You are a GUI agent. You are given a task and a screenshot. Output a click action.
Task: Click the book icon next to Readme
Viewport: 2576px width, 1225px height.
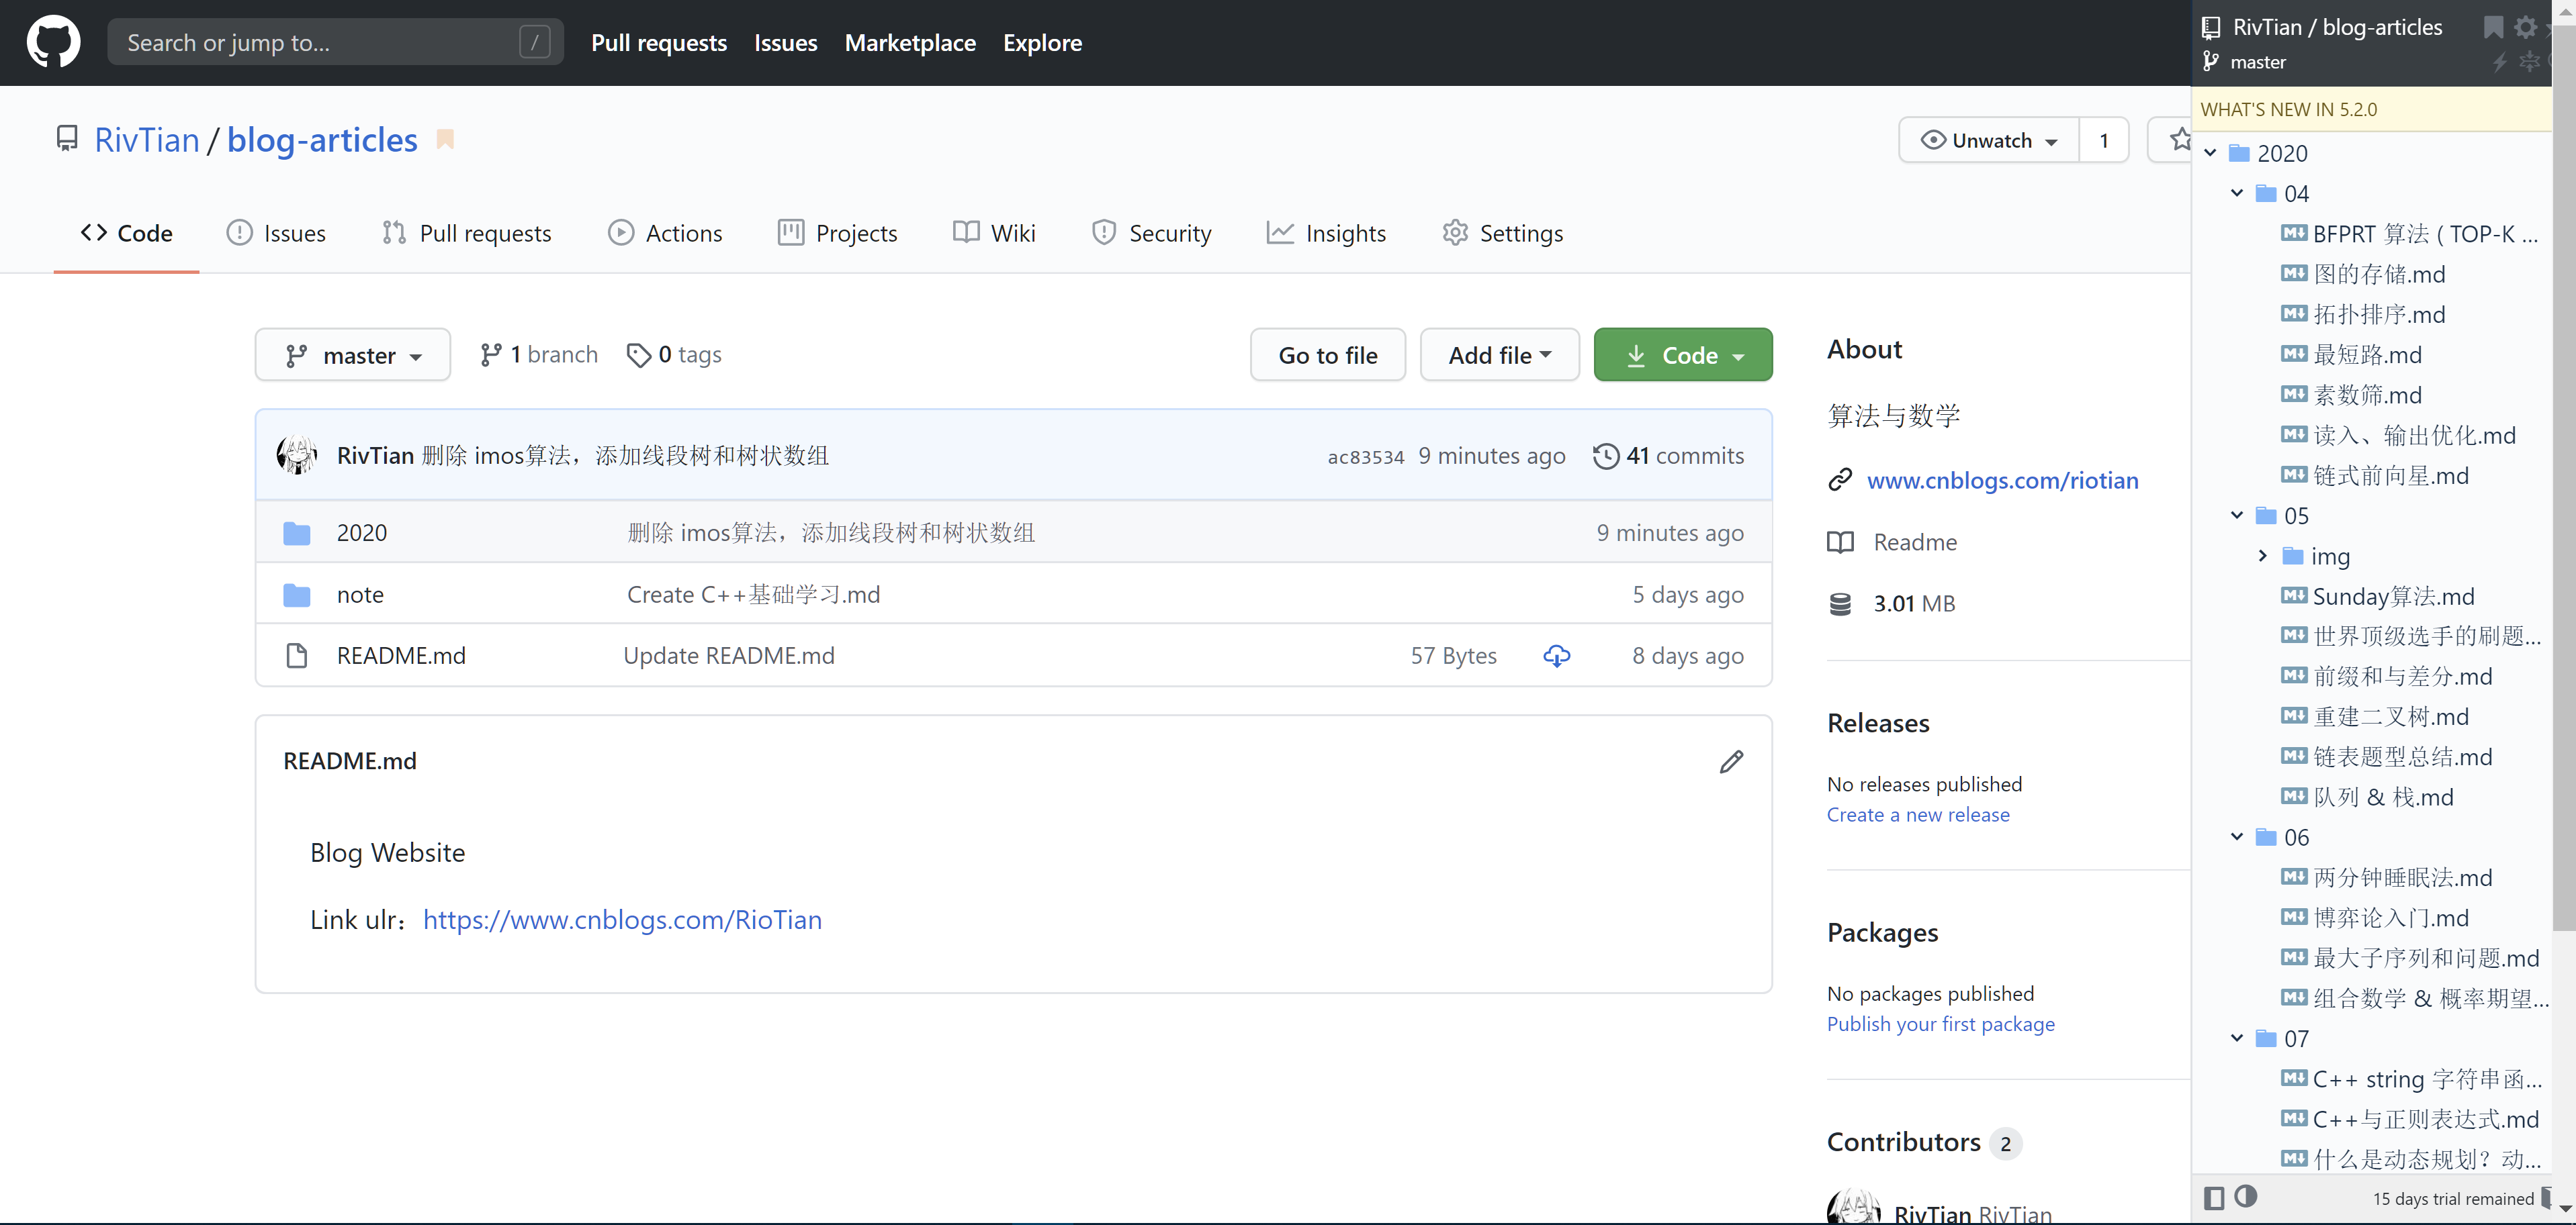pyautogui.click(x=1840, y=542)
